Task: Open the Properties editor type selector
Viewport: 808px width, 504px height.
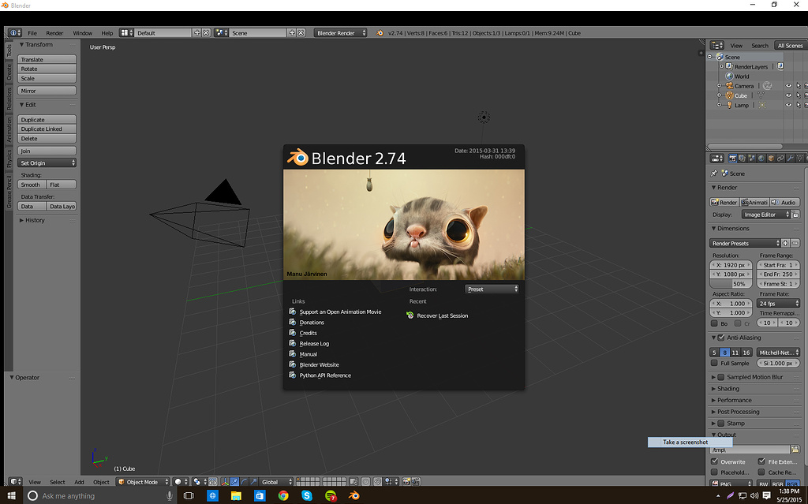Action: [716, 159]
